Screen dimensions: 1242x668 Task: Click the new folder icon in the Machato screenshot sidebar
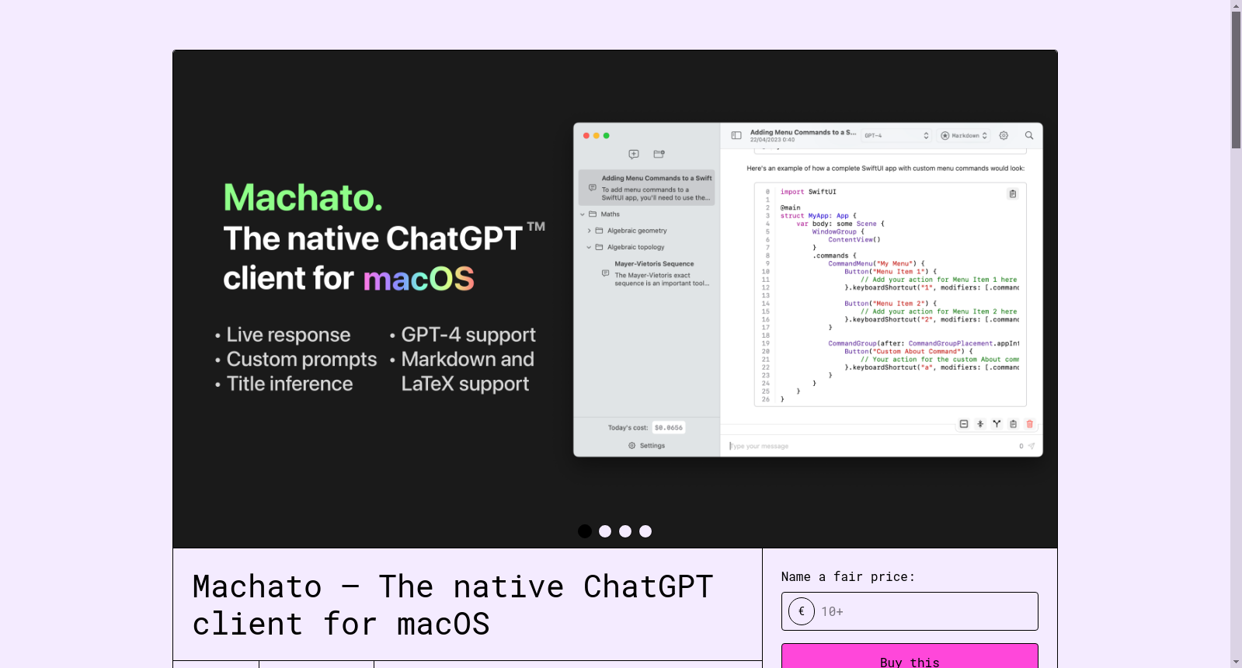[x=659, y=154]
